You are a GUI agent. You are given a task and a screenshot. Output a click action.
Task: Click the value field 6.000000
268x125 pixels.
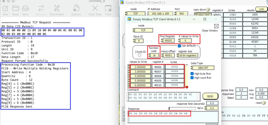(140, 85)
